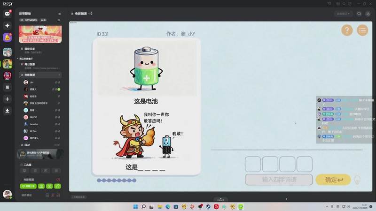Toggle microphone mute in voice panel
The width and height of the screenshot is (376, 211).
coord(53,195)
